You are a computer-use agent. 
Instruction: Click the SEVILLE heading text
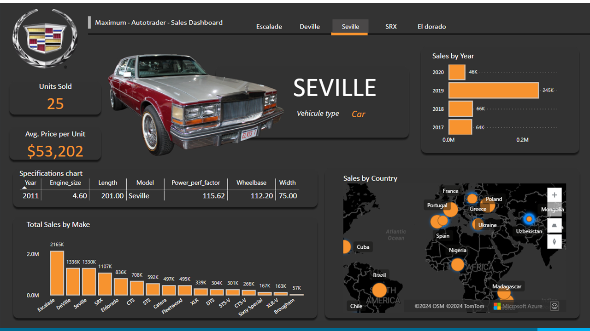coord(335,87)
